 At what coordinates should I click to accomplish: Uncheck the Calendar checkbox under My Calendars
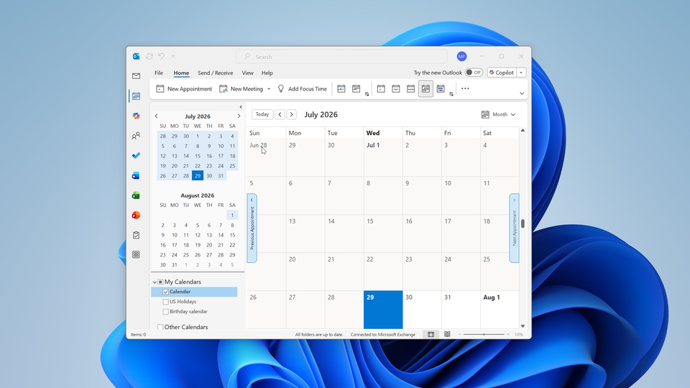click(x=165, y=292)
